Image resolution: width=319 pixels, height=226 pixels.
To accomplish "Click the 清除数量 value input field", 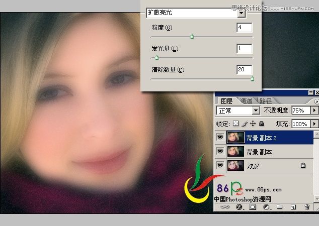I will point(245,70).
